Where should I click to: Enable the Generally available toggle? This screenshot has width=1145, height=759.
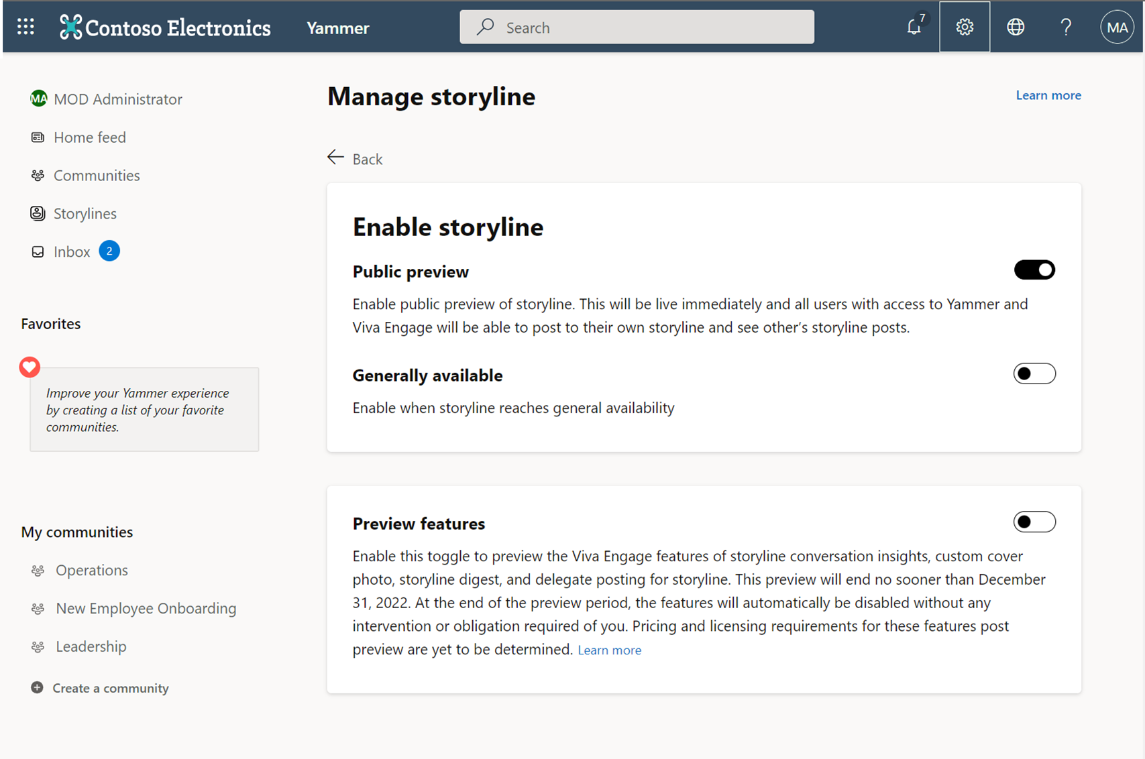[1034, 373]
